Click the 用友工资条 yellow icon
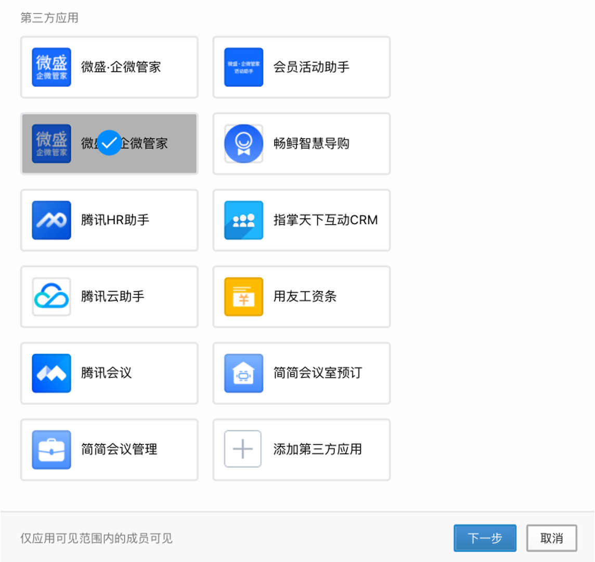The image size is (595, 562). 243,297
